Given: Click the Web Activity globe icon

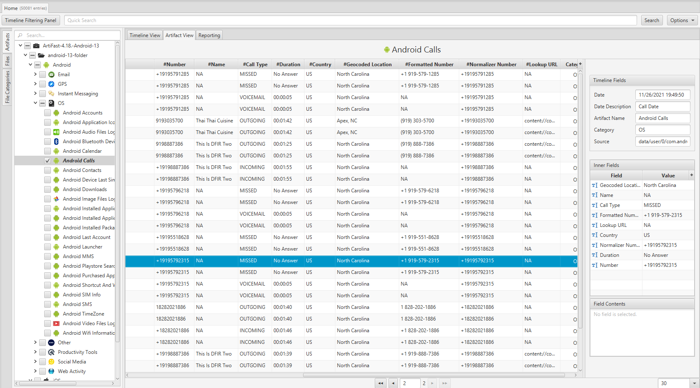Looking at the screenshot, I should [51, 371].
